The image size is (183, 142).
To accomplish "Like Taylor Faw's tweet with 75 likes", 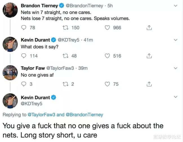I will (x=107, y=84).
